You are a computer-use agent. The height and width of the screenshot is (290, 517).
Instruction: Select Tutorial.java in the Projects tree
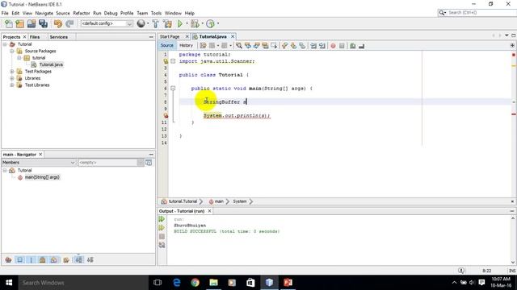(51, 64)
